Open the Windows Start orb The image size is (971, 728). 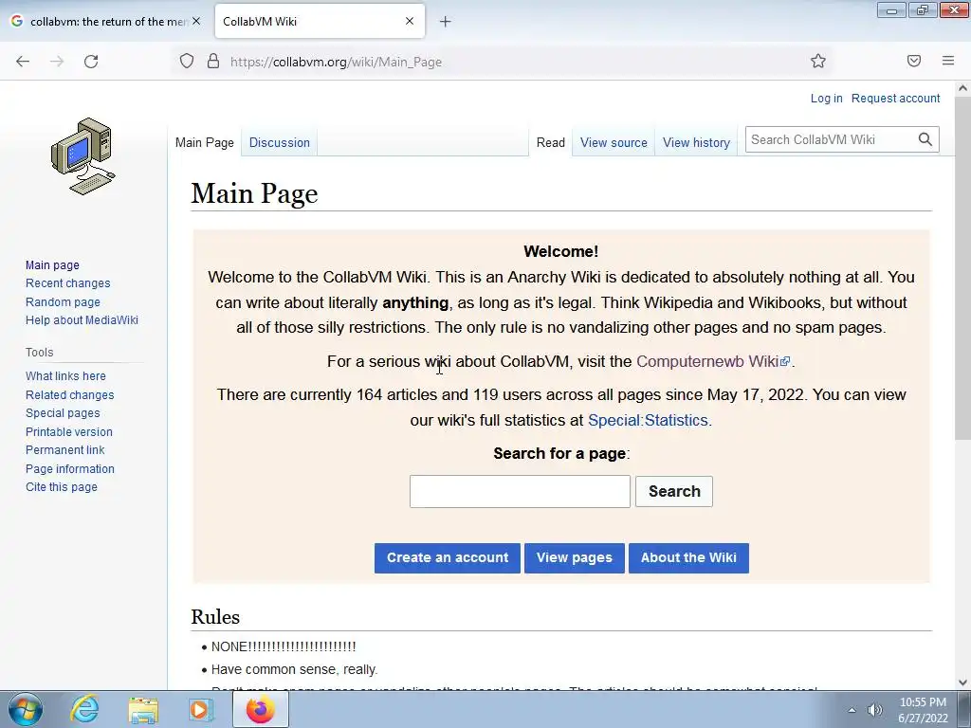pos(25,709)
